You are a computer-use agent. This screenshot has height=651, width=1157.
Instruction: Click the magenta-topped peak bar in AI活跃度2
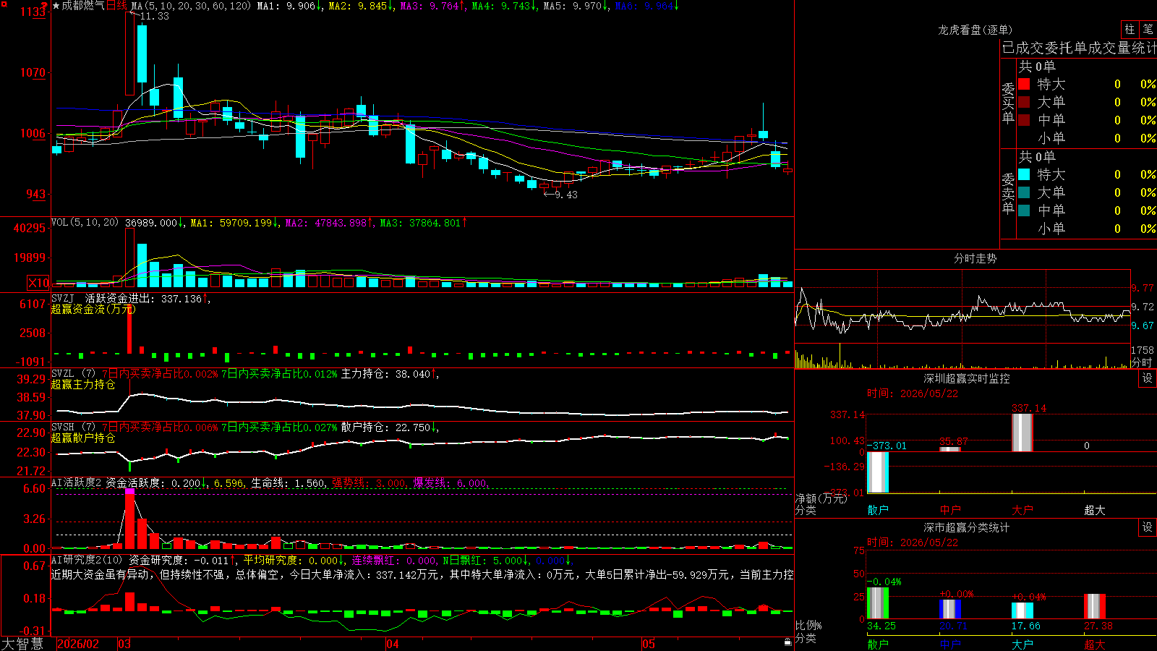coord(129,519)
